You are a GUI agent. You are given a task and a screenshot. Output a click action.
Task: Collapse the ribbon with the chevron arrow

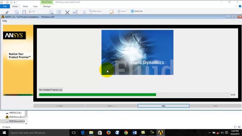(236, 6)
